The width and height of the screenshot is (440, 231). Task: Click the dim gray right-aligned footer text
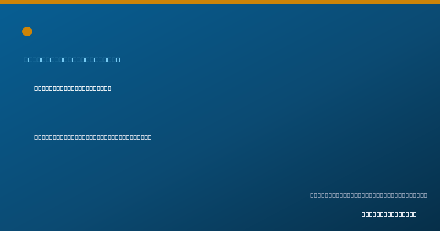(368, 195)
